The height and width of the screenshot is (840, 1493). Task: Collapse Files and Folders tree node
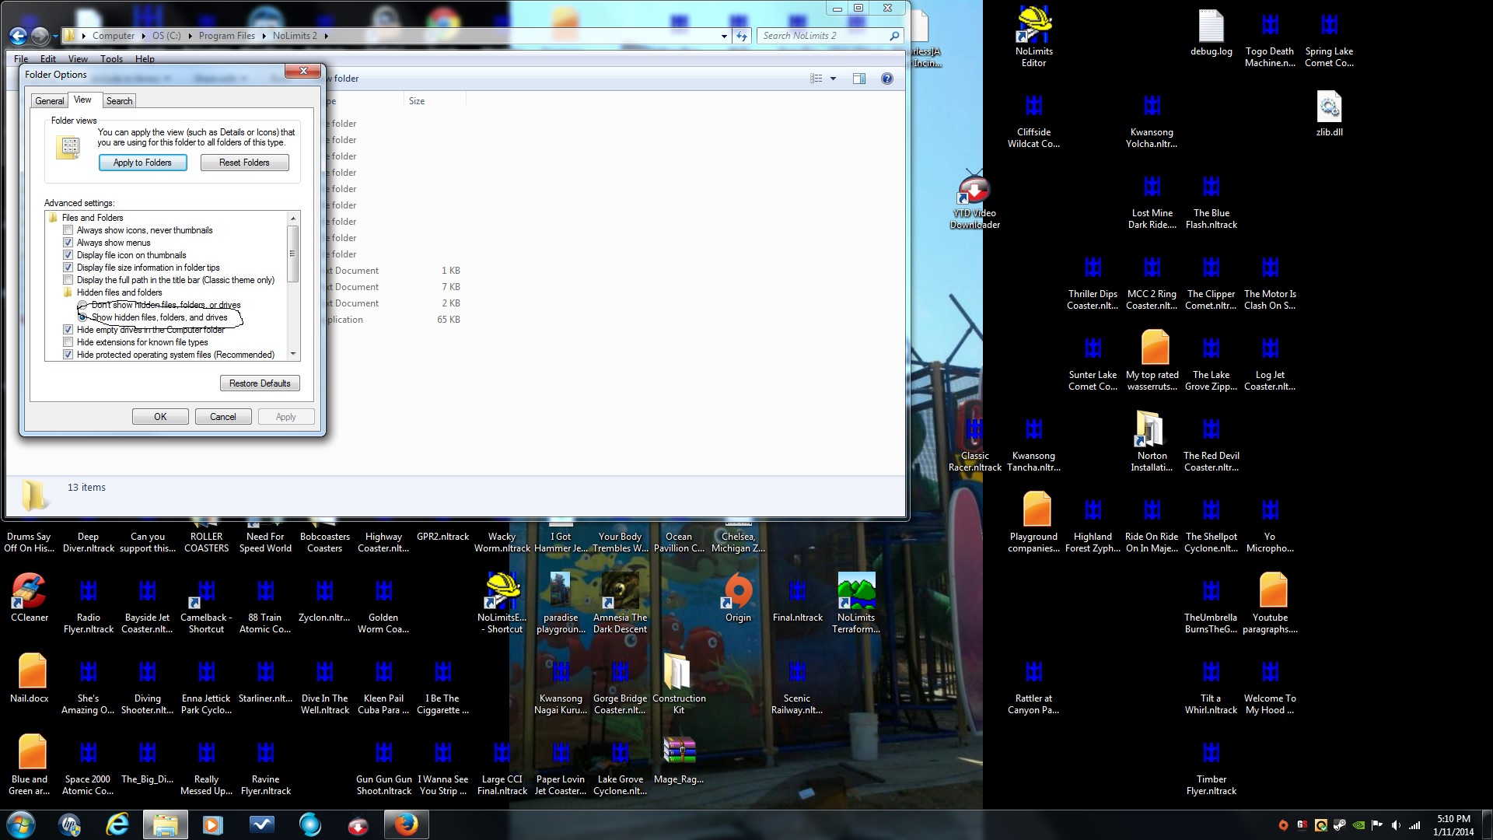coord(53,218)
